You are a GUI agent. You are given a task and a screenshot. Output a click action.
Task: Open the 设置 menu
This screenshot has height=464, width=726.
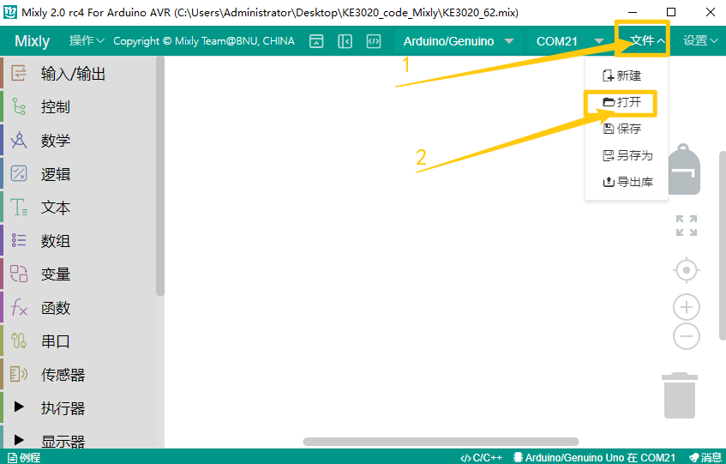tap(700, 41)
